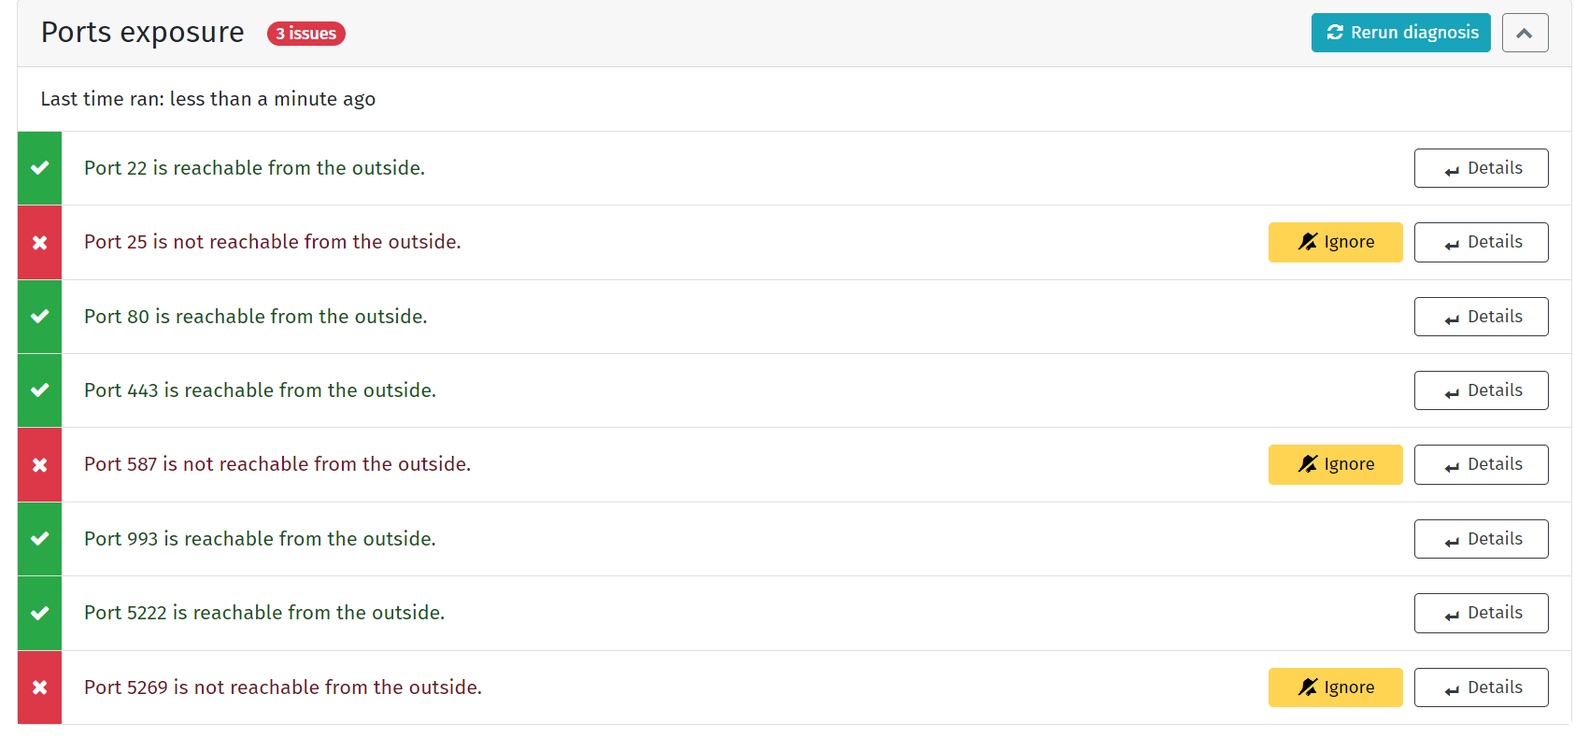
Task: Click the red cross icon for Port 587
Action: pos(39,465)
